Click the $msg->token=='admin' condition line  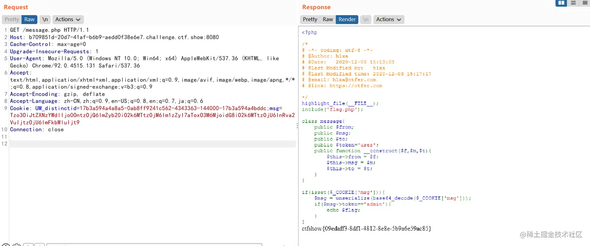pyautogui.click(x=353, y=204)
